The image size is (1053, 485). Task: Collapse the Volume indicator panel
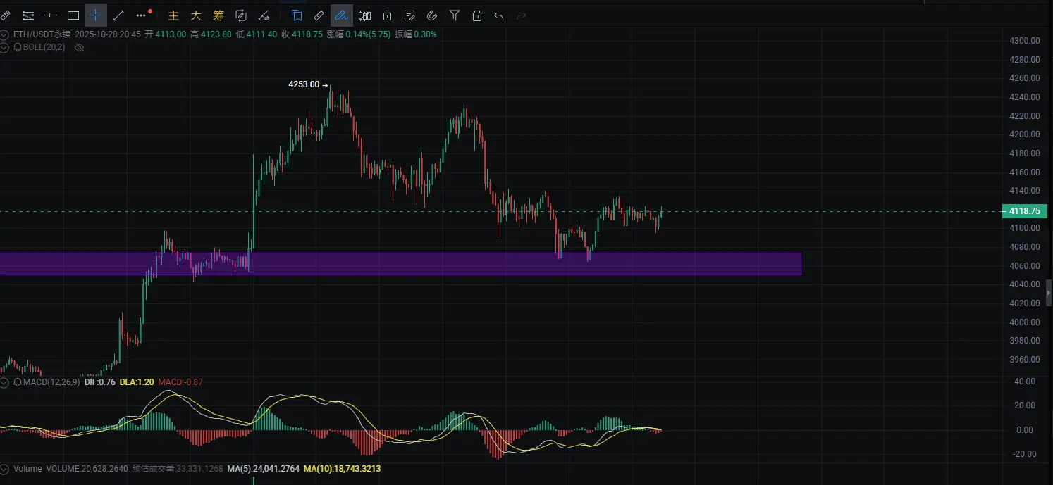click(5, 468)
